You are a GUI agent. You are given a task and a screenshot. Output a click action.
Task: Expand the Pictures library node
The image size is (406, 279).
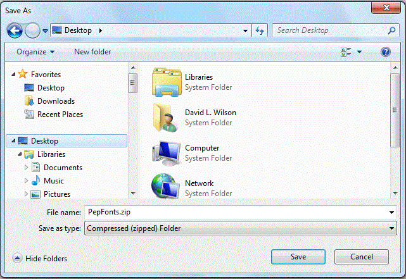point(26,194)
